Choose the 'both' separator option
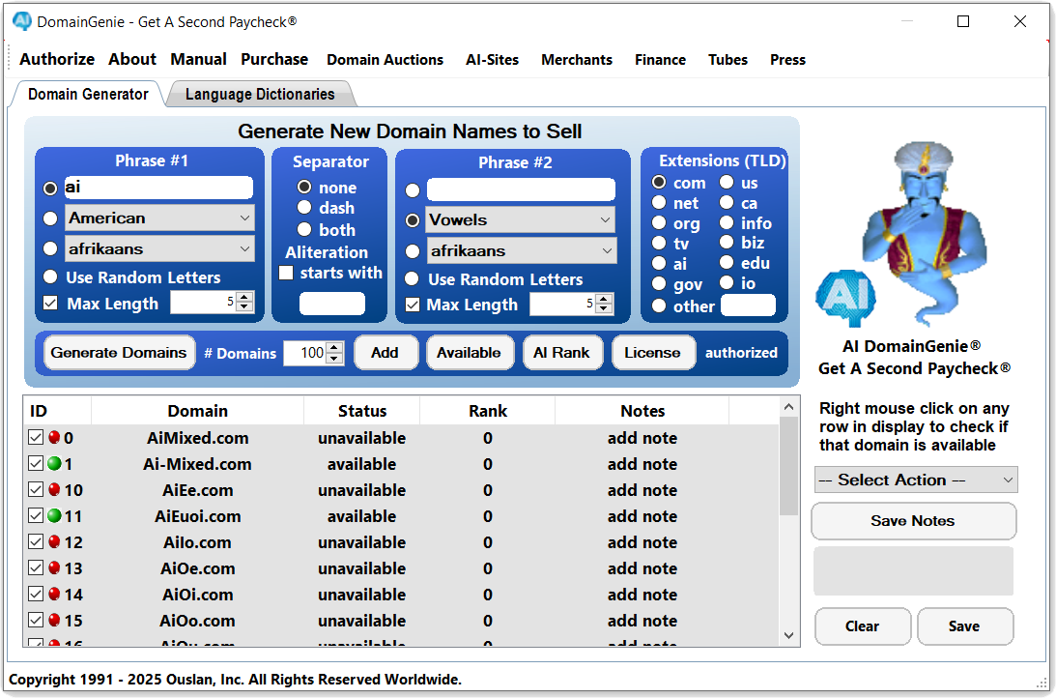Viewport: 1056px width, 698px height. click(304, 230)
